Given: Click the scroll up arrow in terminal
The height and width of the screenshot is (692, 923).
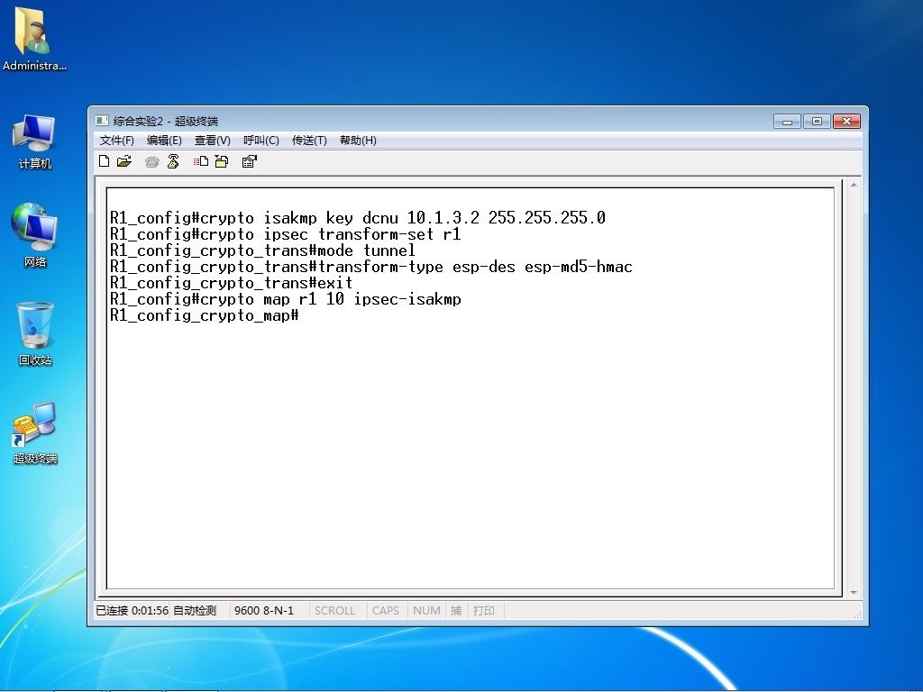Looking at the screenshot, I should click(854, 186).
